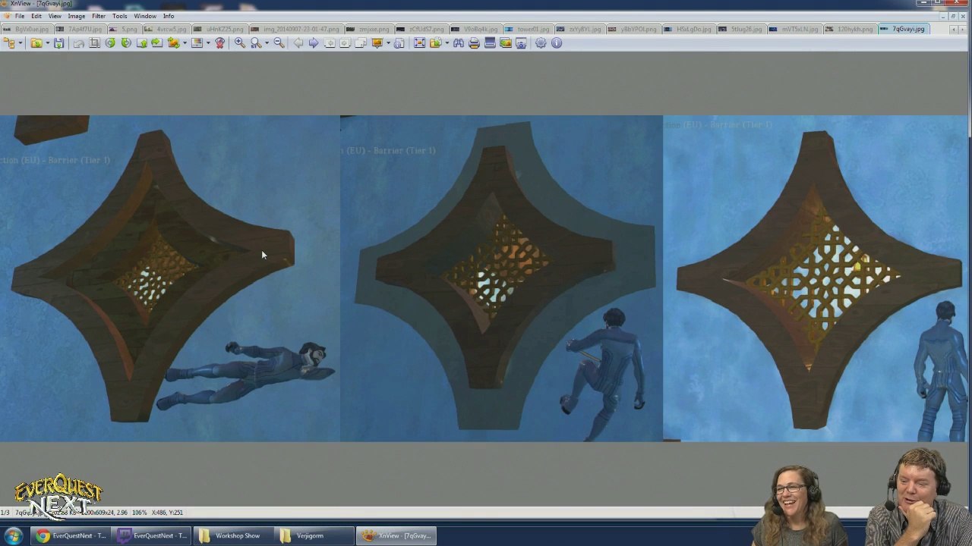972x546 pixels.
Task: Click the Save floppy disk icon
Action: pyautogui.click(x=58, y=43)
